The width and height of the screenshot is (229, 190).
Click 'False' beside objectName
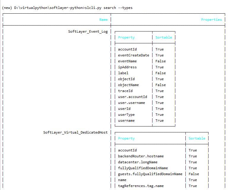coord(160,85)
